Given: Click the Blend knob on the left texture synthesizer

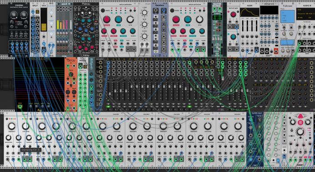Looking at the screenshot, I should click(x=132, y=31).
